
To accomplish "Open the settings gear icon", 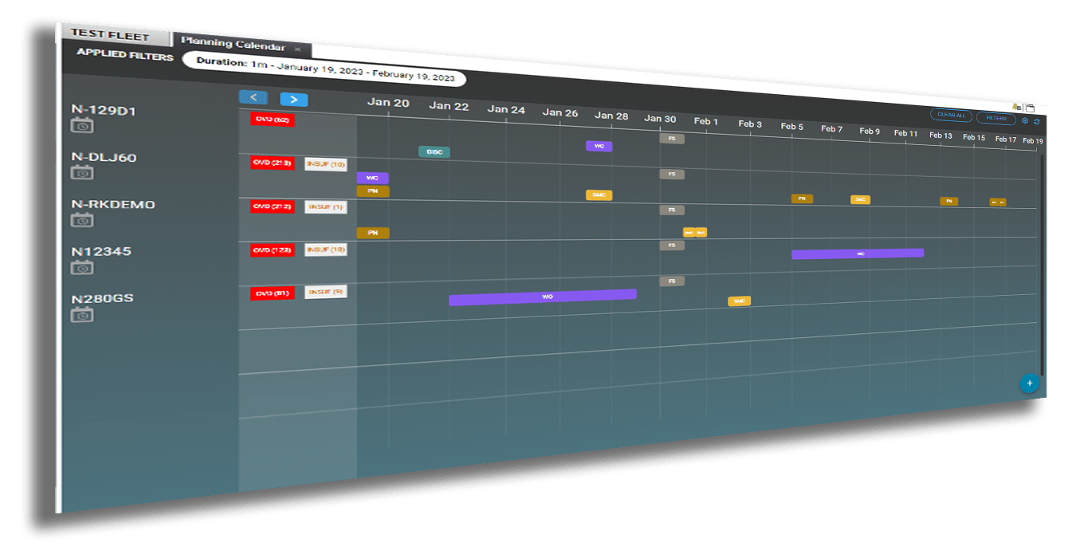I will pyautogui.click(x=1025, y=121).
